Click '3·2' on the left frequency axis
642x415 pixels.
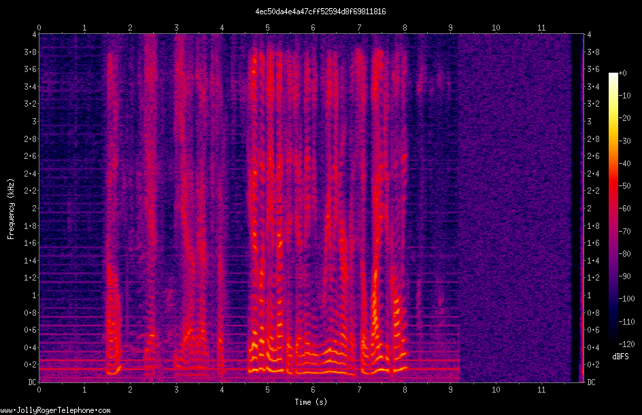click(31, 104)
